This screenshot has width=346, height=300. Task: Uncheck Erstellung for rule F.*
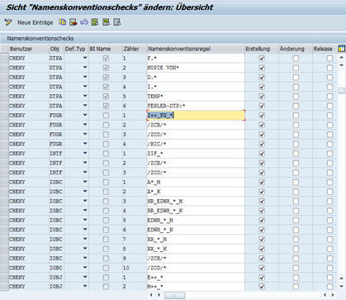click(262, 58)
